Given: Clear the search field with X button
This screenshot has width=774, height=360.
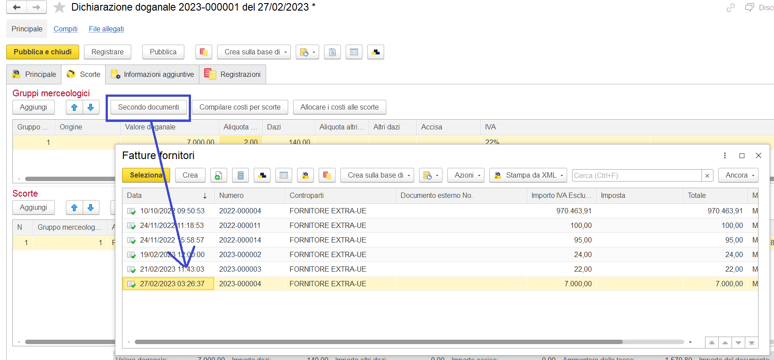Looking at the screenshot, I should tap(707, 175).
